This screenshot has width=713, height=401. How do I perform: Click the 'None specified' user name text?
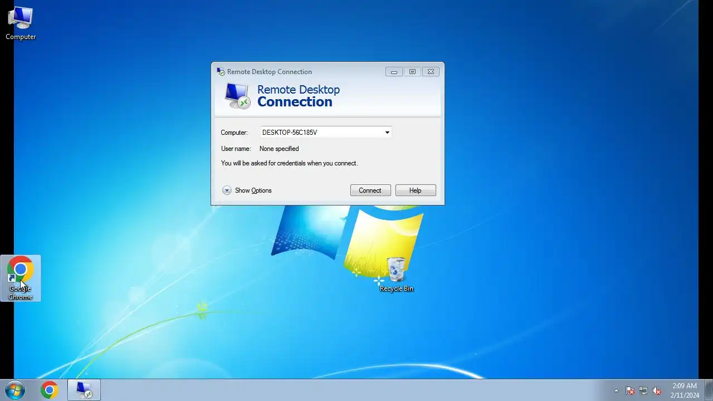click(x=279, y=149)
